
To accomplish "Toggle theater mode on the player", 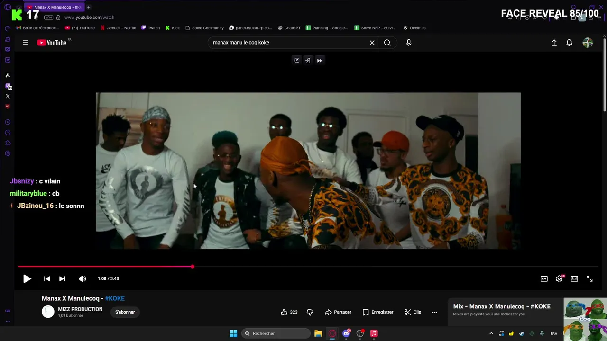I will [x=574, y=279].
